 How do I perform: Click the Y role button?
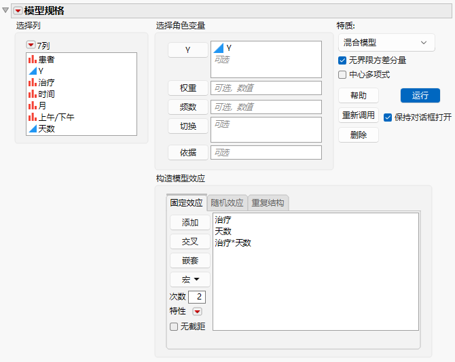(x=187, y=50)
